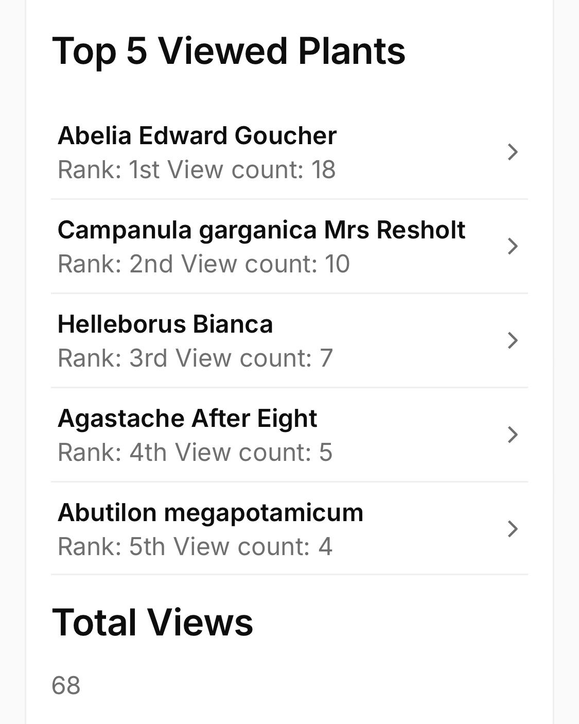Click the chevron arrow for Abelia Edward Goucher
Viewport: 579px width, 724px height.
512,152
